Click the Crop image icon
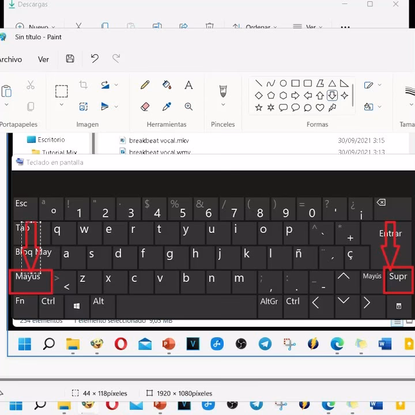The height and width of the screenshot is (415, 415). coord(84,85)
